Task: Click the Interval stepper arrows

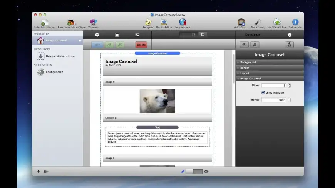Action: [289, 100]
